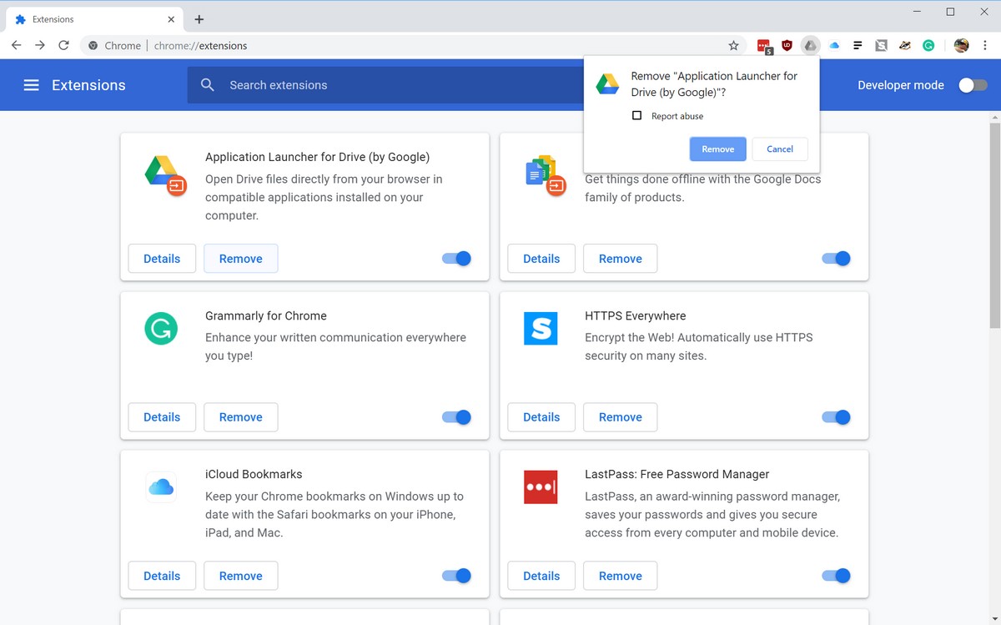Open the profile avatar menu

tap(960, 45)
